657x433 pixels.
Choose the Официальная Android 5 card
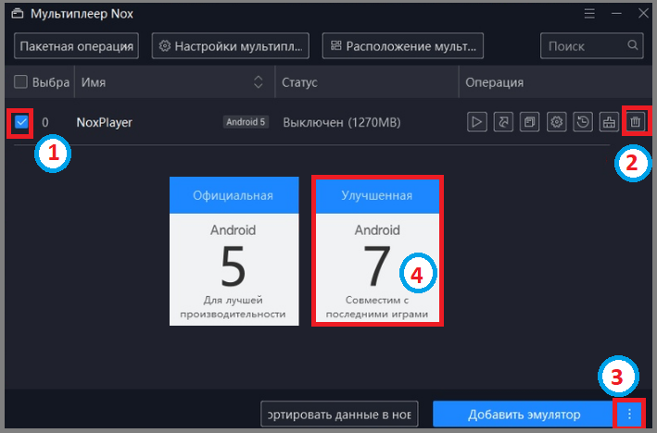[x=234, y=251]
